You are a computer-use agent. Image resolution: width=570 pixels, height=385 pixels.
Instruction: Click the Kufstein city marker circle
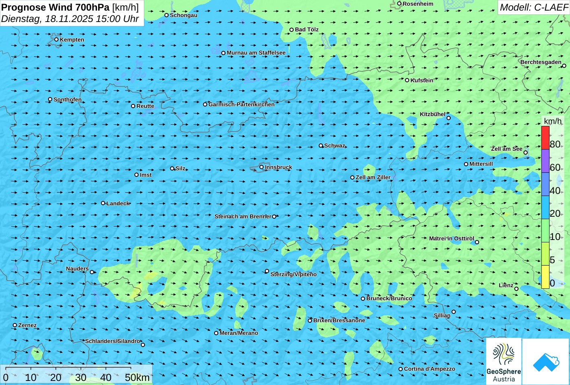click(x=407, y=80)
